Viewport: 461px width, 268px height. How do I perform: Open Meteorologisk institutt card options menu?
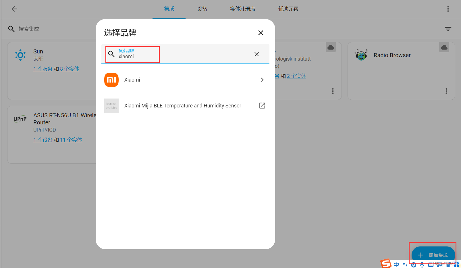pyautogui.click(x=333, y=91)
